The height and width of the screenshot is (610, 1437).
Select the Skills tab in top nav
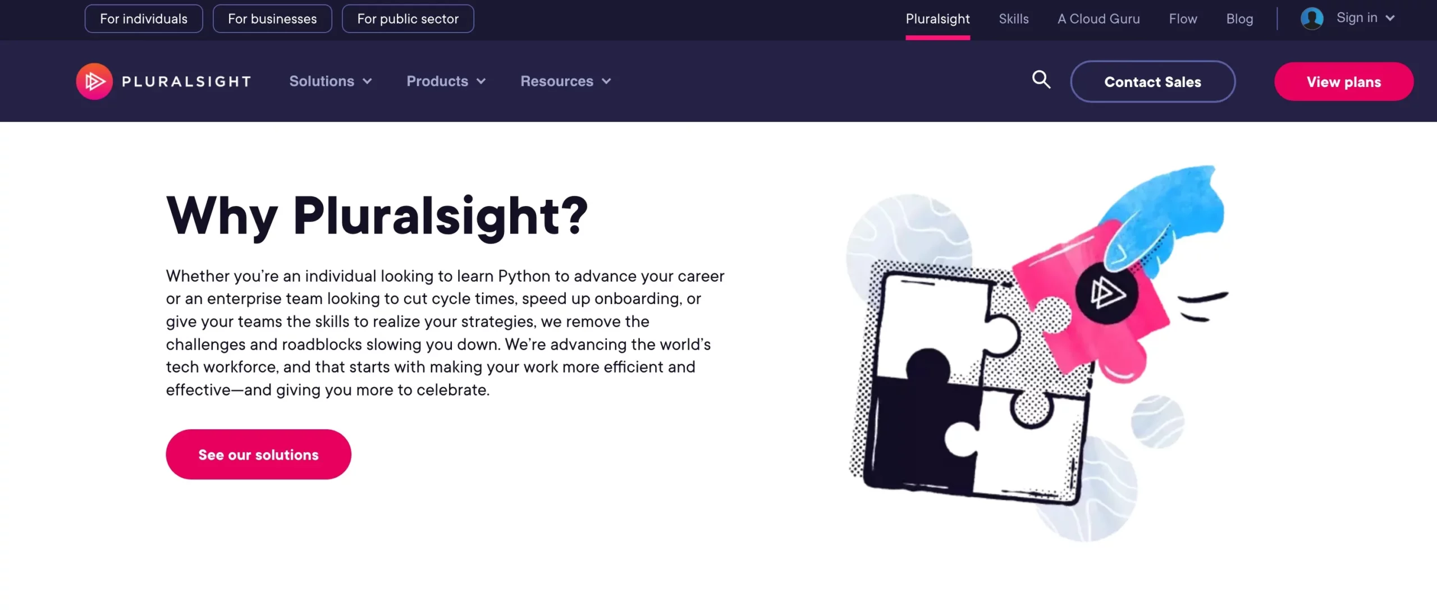[x=1014, y=19]
